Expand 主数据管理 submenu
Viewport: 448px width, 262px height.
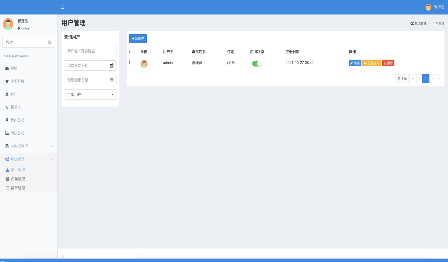click(29, 146)
